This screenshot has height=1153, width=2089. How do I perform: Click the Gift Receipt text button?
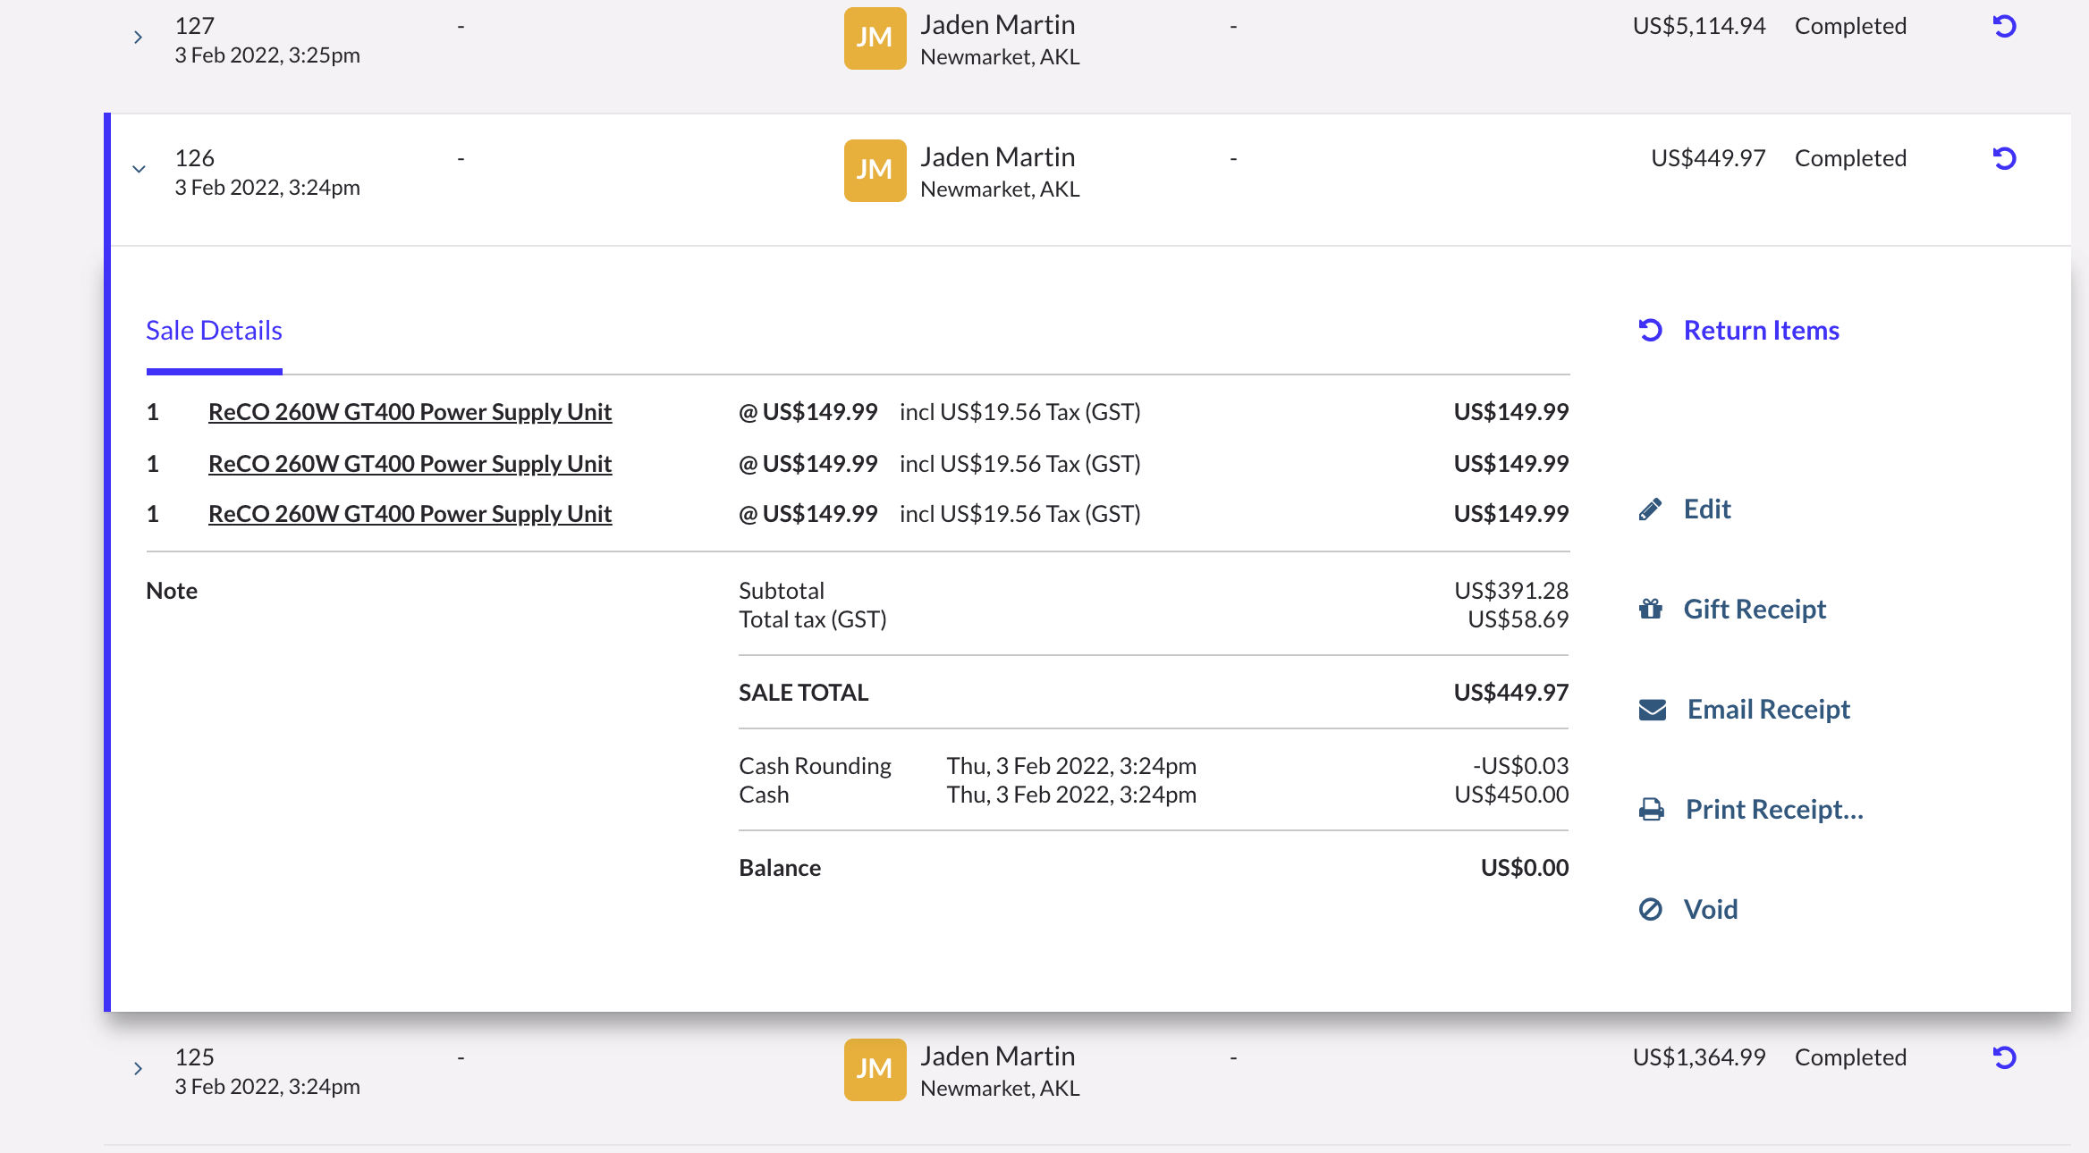[1754, 610]
